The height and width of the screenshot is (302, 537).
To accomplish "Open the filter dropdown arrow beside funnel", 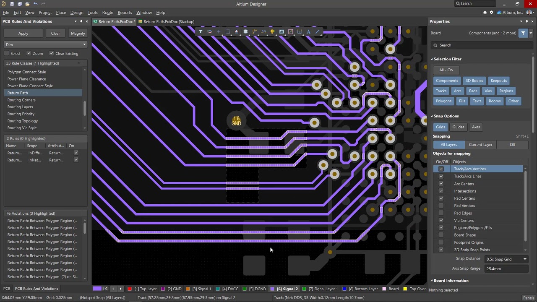I will pyautogui.click(x=531, y=33).
